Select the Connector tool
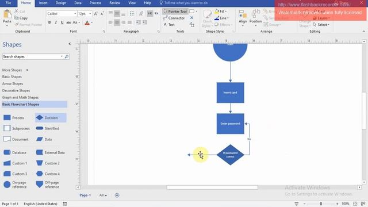This screenshot has height=207, width=368. 174,18
